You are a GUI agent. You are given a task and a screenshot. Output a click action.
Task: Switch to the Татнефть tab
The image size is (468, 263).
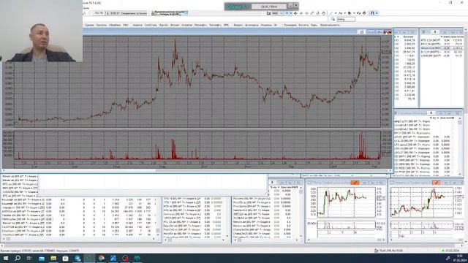pyautogui.click(x=215, y=26)
